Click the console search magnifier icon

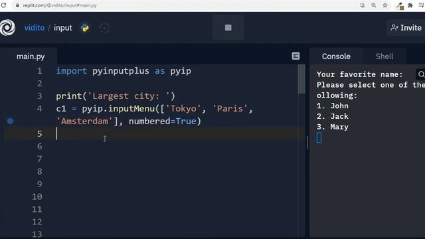point(421,74)
